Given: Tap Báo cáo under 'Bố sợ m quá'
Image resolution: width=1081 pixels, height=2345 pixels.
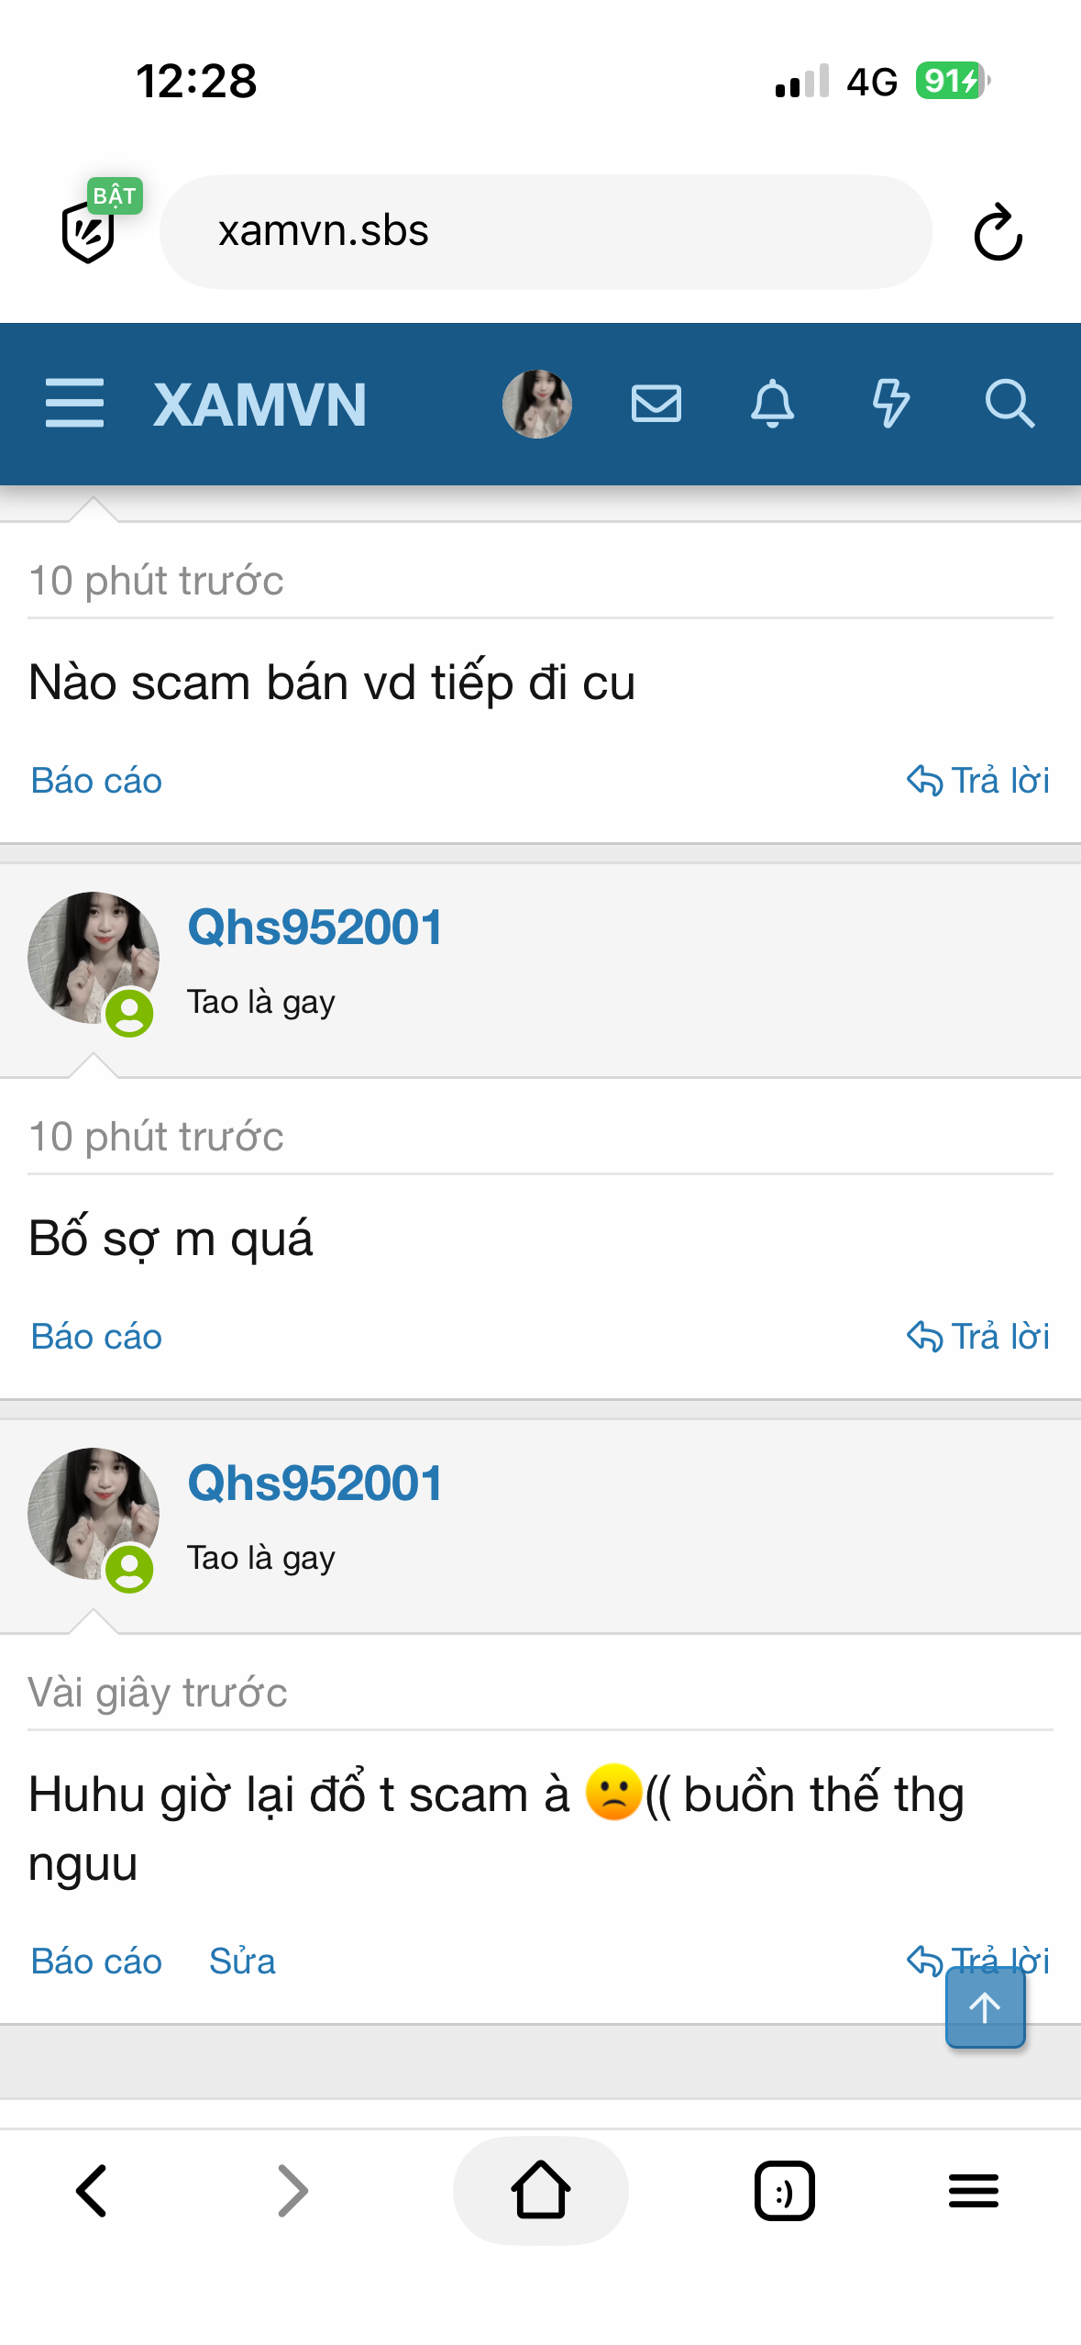Looking at the screenshot, I should [x=96, y=1337].
